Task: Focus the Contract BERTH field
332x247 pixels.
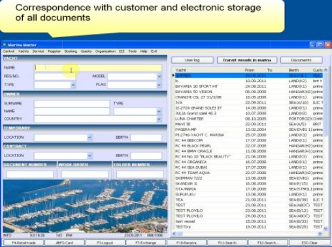Action: coord(146,156)
